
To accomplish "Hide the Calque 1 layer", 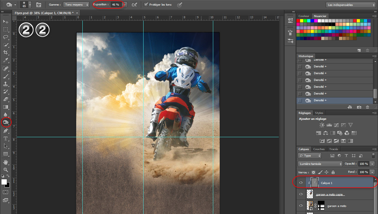I will (301, 183).
